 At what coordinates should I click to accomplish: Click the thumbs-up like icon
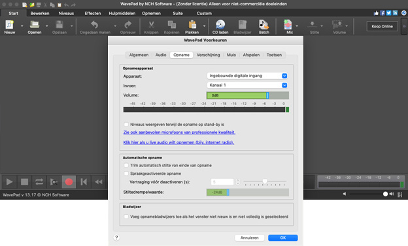point(376,13)
